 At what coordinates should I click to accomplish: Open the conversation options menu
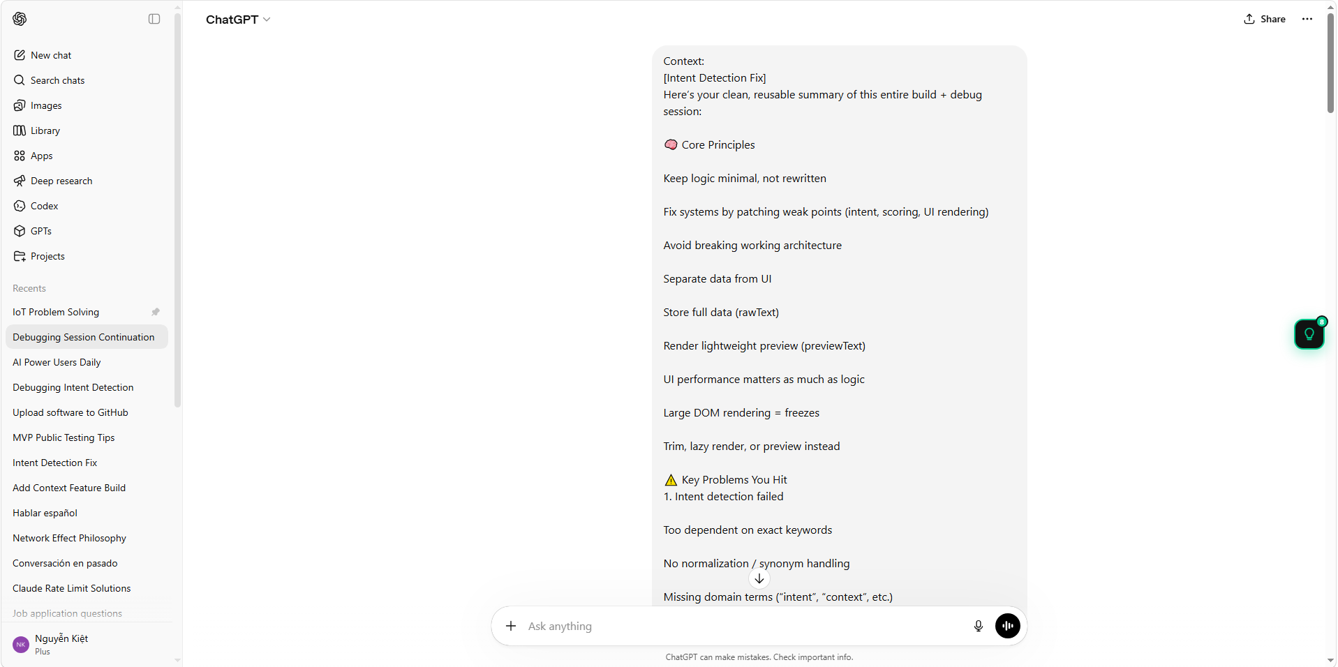point(1307,19)
